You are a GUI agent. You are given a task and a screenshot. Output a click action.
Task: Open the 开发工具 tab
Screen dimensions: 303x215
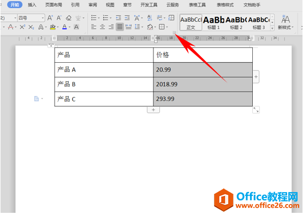click(x=149, y=5)
